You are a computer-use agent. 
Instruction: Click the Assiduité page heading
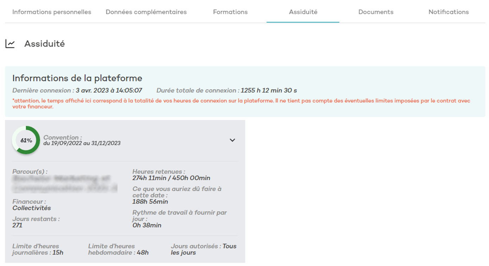(x=44, y=44)
